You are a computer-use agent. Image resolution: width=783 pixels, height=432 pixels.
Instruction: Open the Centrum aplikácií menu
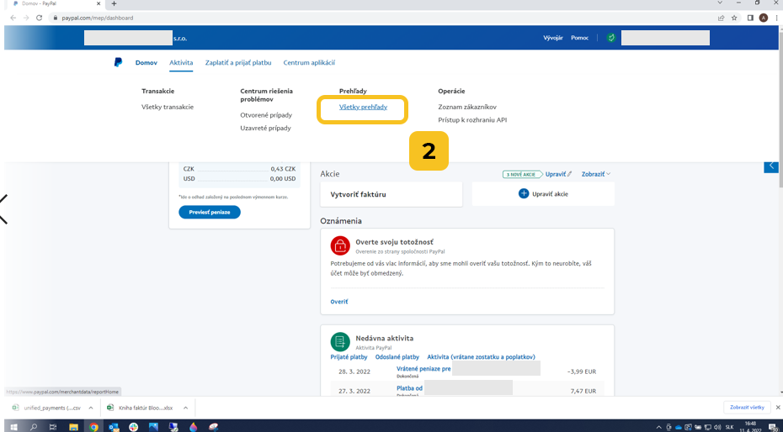coord(309,63)
